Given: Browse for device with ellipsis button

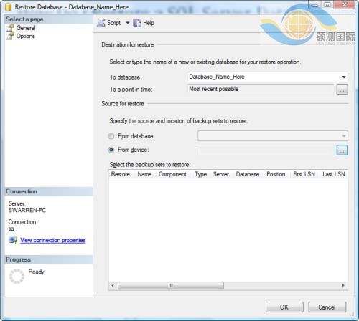Looking at the screenshot, I should pyautogui.click(x=342, y=150).
